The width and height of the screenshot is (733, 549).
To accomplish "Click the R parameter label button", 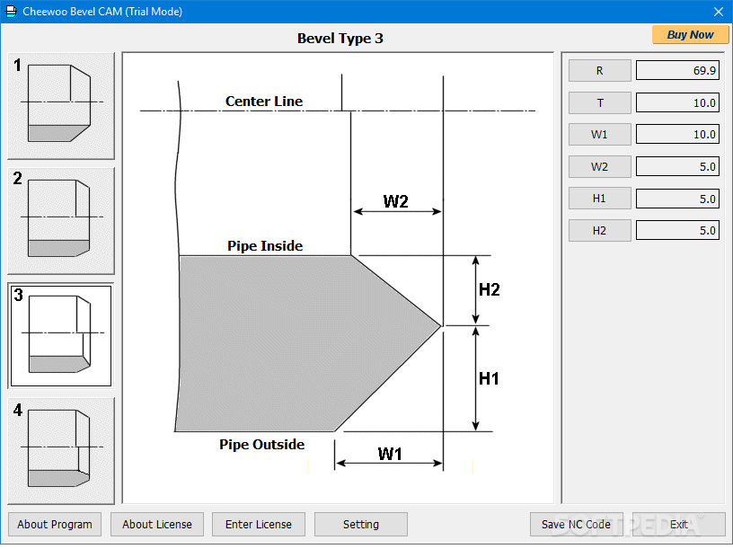I will (600, 71).
